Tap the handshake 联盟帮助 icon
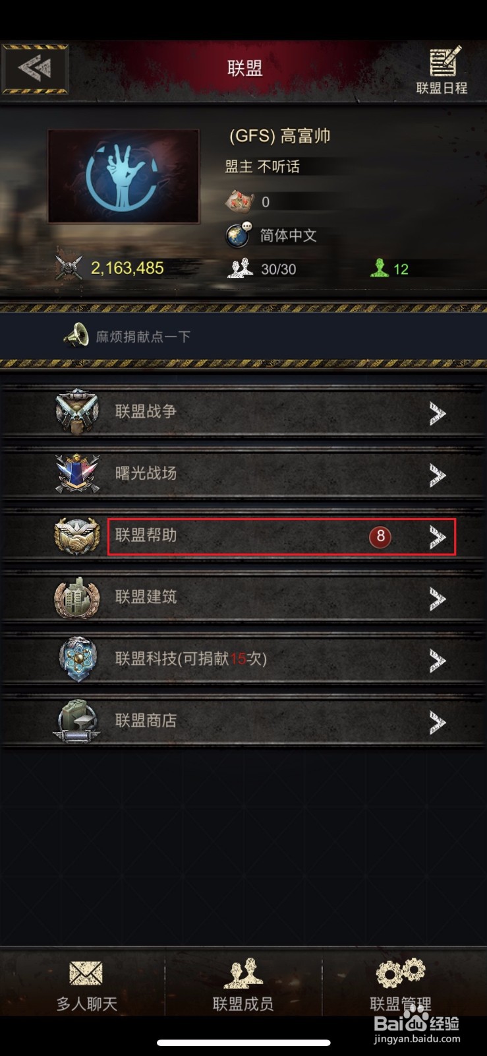This screenshot has height=1056, width=487. [77, 536]
